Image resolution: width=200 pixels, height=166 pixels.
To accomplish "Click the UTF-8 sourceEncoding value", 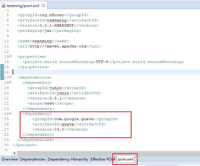I will tap(102, 62).
